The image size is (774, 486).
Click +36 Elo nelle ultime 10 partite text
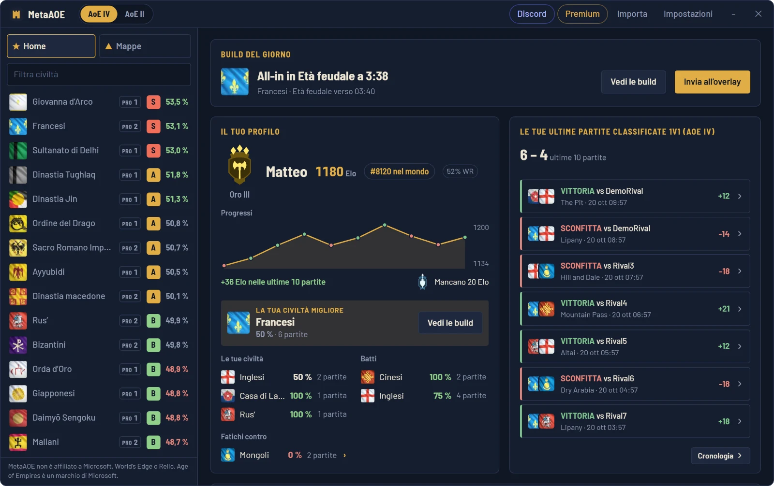(273, 282)
